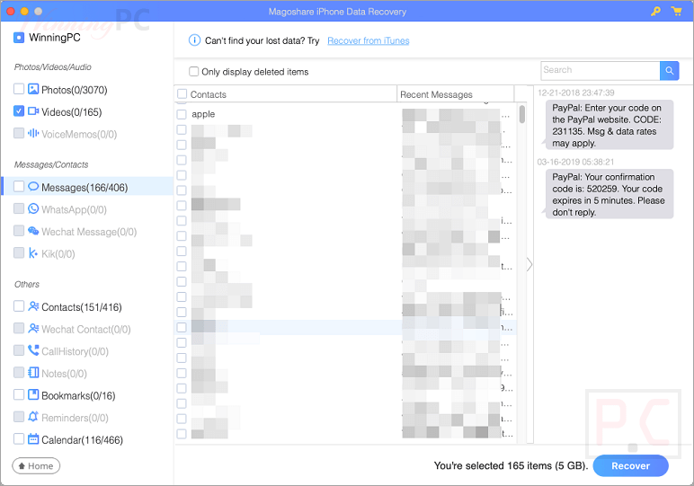Click the magnifier search button
Screen dimensions: 694x486
(669, 70)
